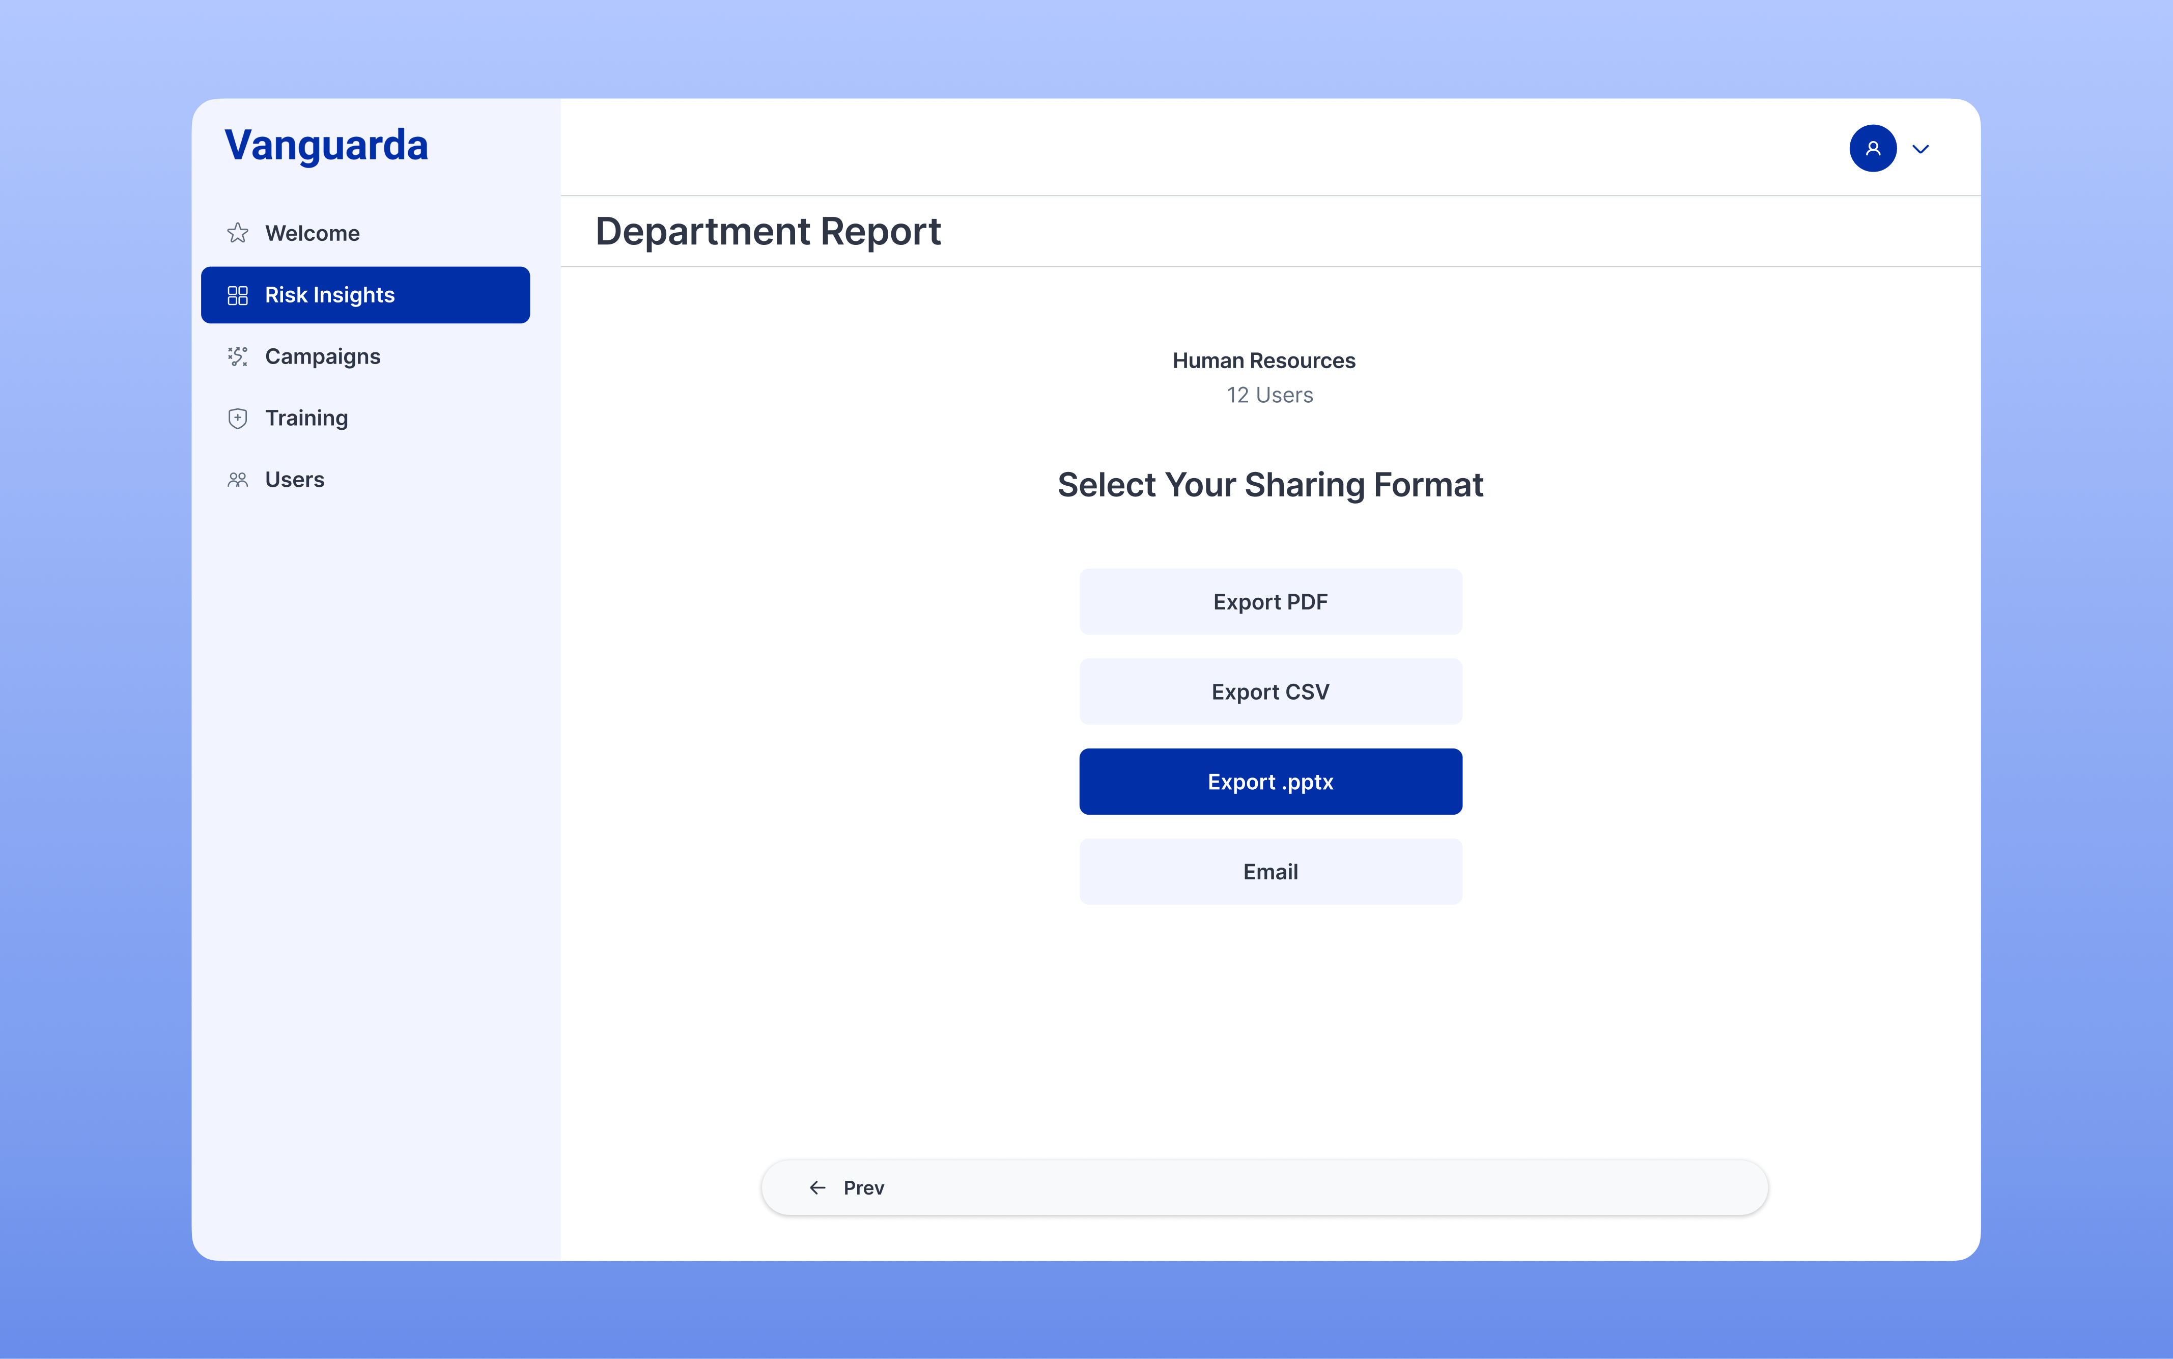Screen dimensions: 2173x1359
Task: Open the Training page label
Action: point(306,418)
